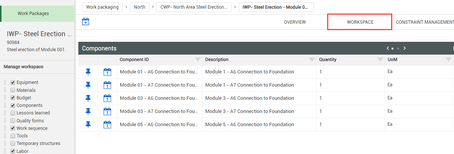Open calendar for Module 03 - A6 row

coord(107,98)
